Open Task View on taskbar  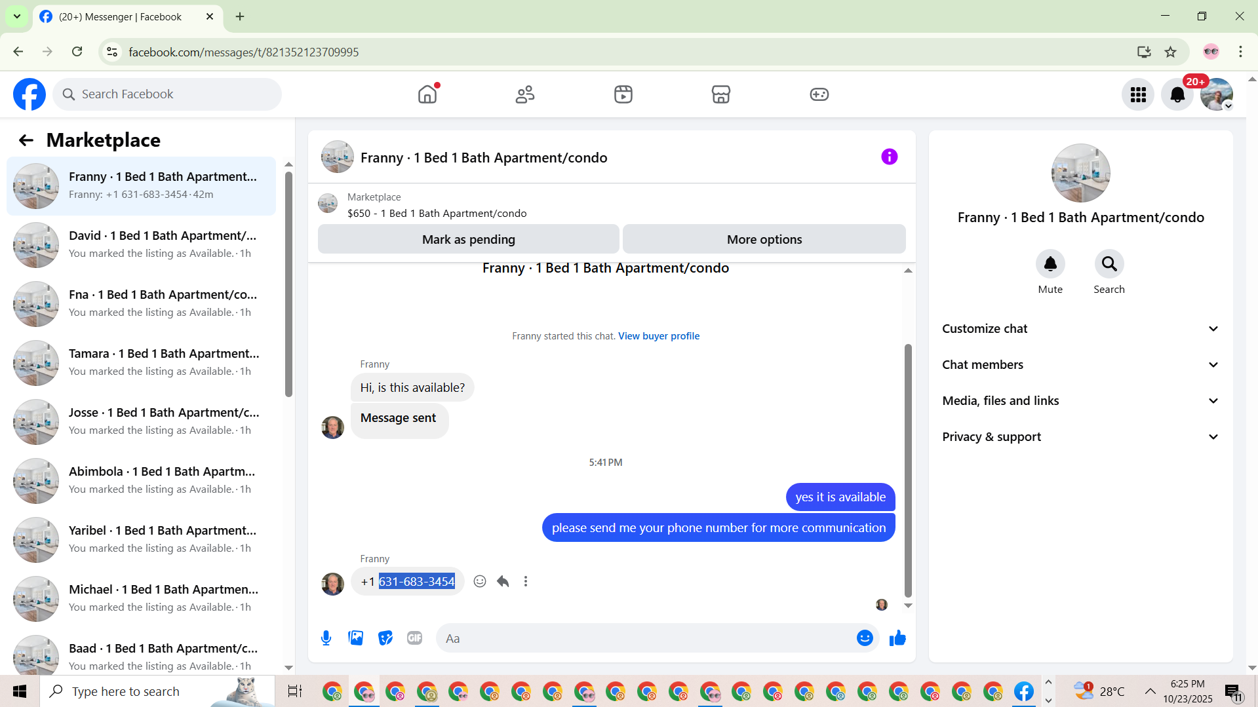click(x=295, y=691)
